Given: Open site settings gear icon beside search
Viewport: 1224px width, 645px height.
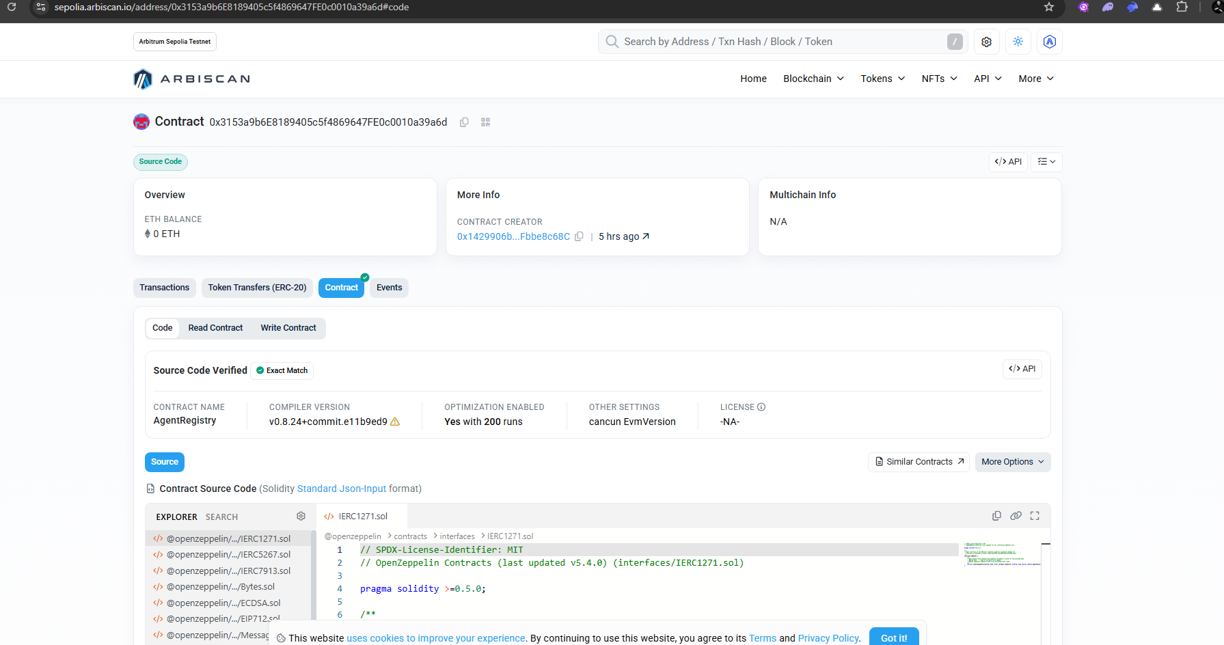Looking at the screenshot, I should pyautogui.click(x=987, y=42).
